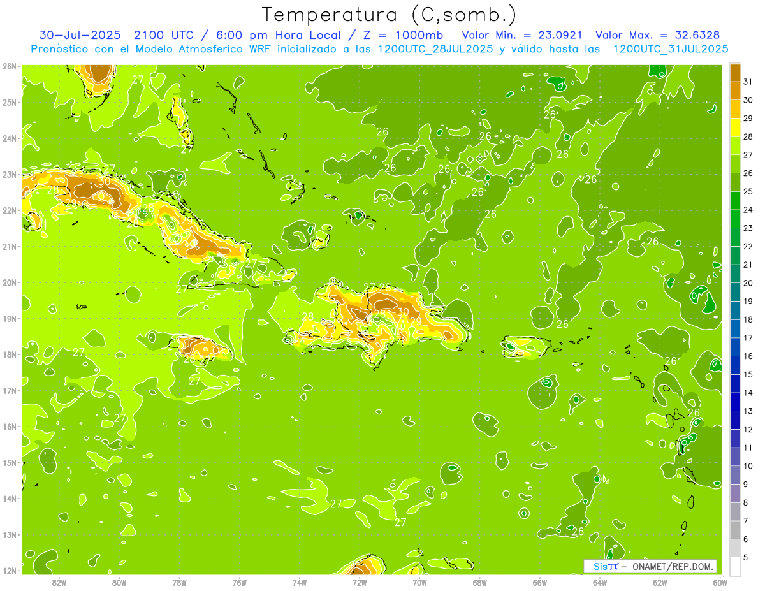This screenshot has height=591, width=765.
Task: Click the white legend swatch below value 5
Action: pyautogui.click(x=735, y=566)
